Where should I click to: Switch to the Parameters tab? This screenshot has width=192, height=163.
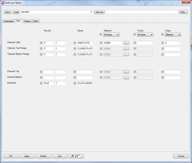(8, 21)
